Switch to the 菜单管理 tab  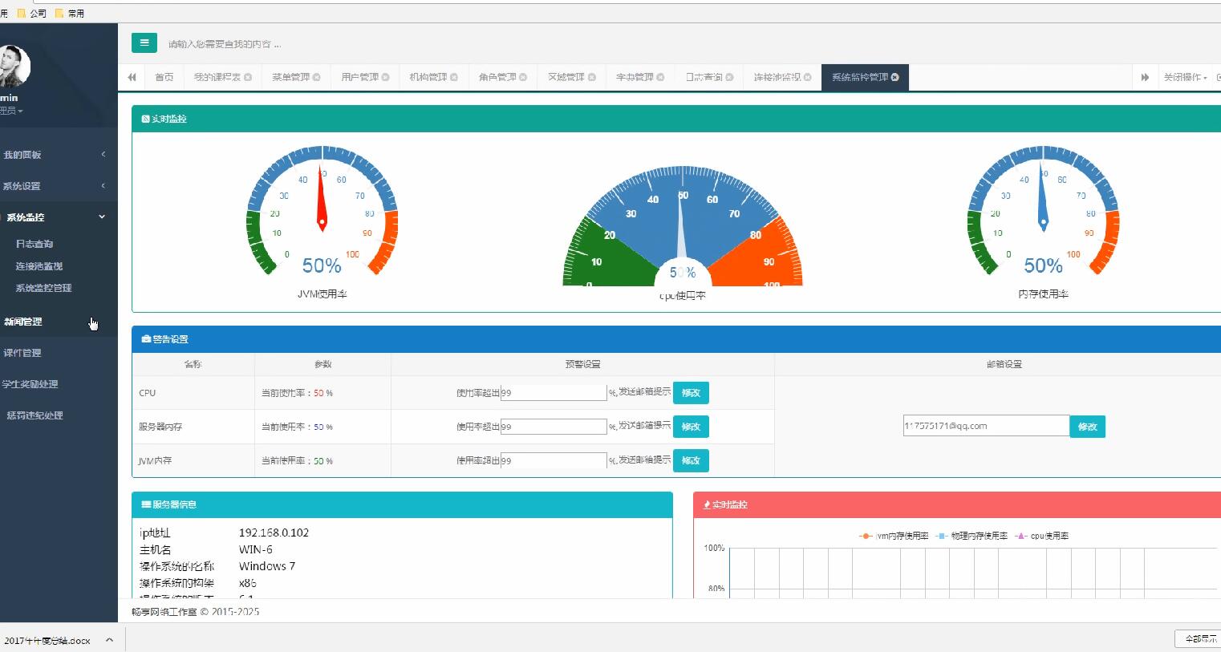[x=290, y=77]
